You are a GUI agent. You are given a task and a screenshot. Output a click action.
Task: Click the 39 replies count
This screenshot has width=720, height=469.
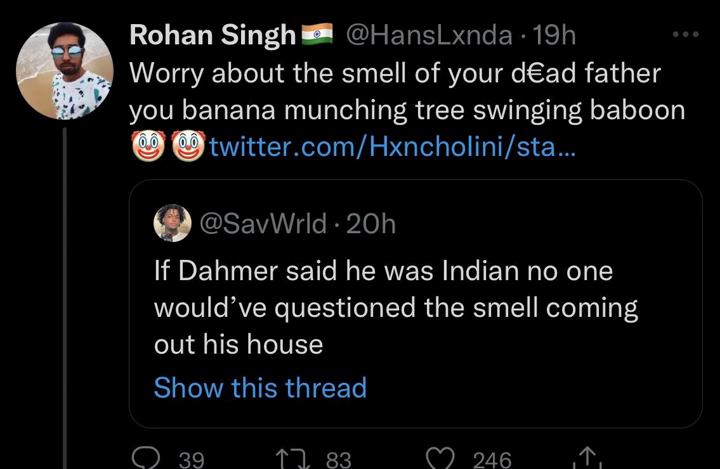(x=190, y=459)
